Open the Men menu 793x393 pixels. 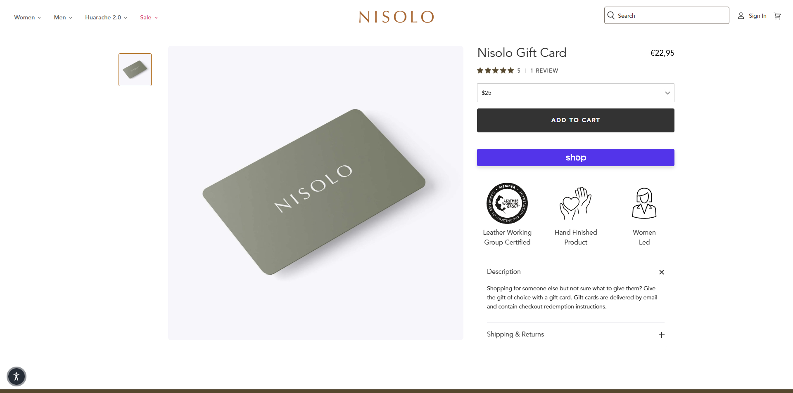point(60,17)
